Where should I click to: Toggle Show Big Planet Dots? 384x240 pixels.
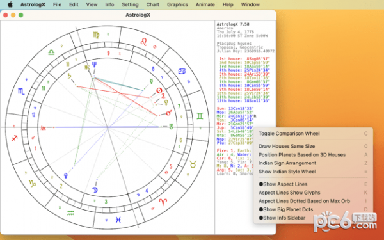pos(313,209)
